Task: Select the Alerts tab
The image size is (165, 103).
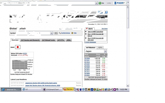Action: click(90, 29)
